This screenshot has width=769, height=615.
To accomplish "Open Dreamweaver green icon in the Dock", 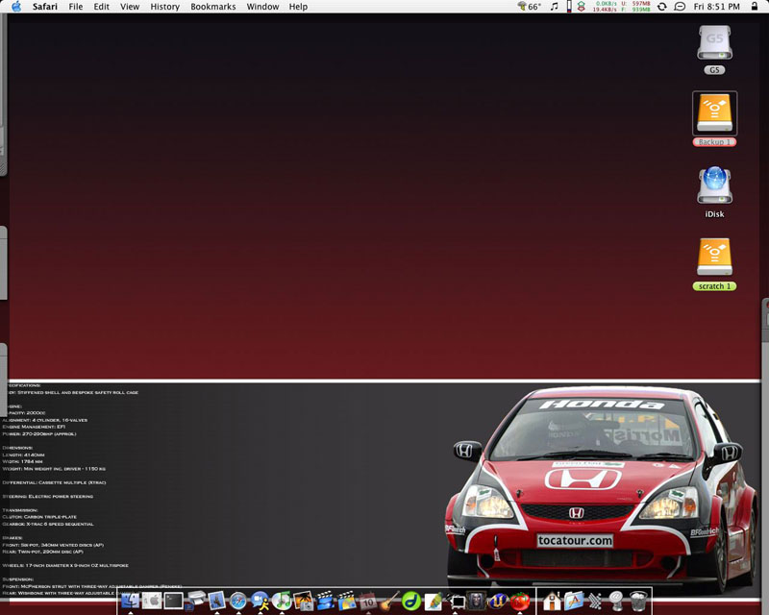I will [411, 601].
